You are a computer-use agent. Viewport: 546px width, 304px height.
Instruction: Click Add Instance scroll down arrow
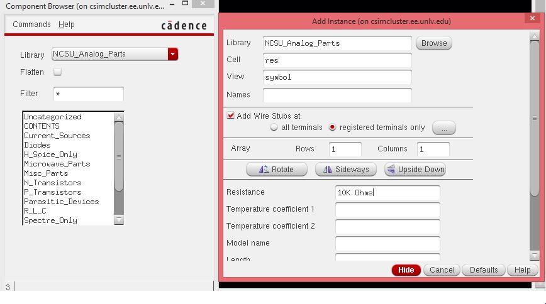[535, 256]
